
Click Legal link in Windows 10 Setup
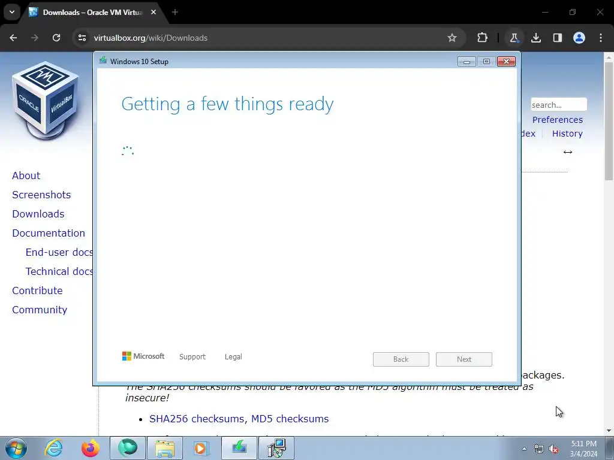click(233, 357)
